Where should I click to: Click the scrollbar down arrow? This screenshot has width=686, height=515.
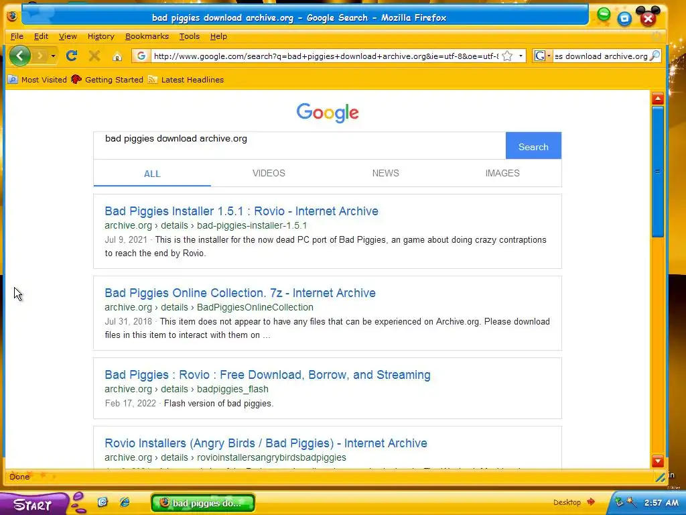pos(658,461)
